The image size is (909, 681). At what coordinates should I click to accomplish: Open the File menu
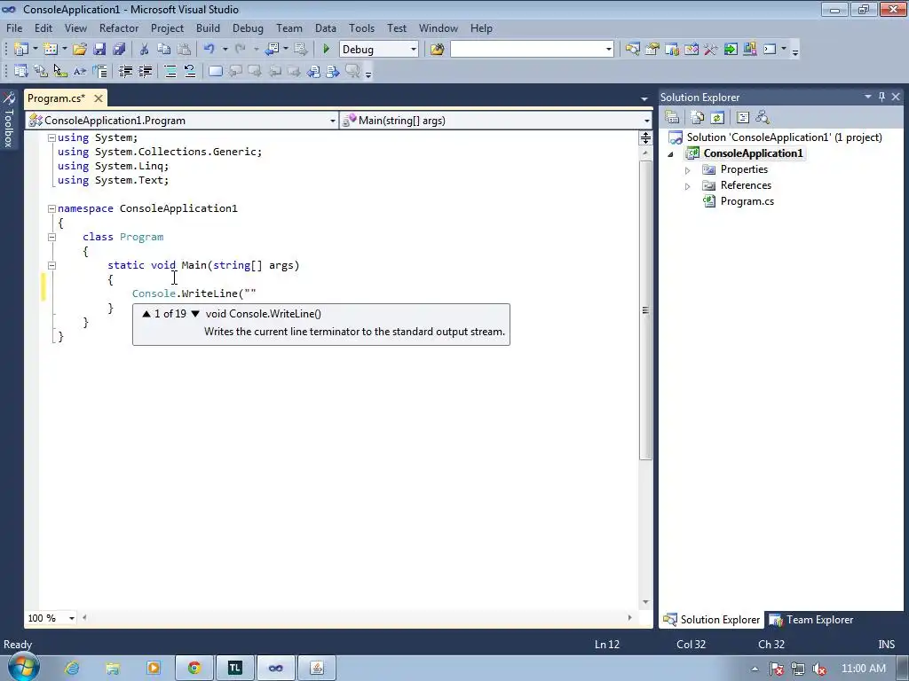(x=14, y=27)
